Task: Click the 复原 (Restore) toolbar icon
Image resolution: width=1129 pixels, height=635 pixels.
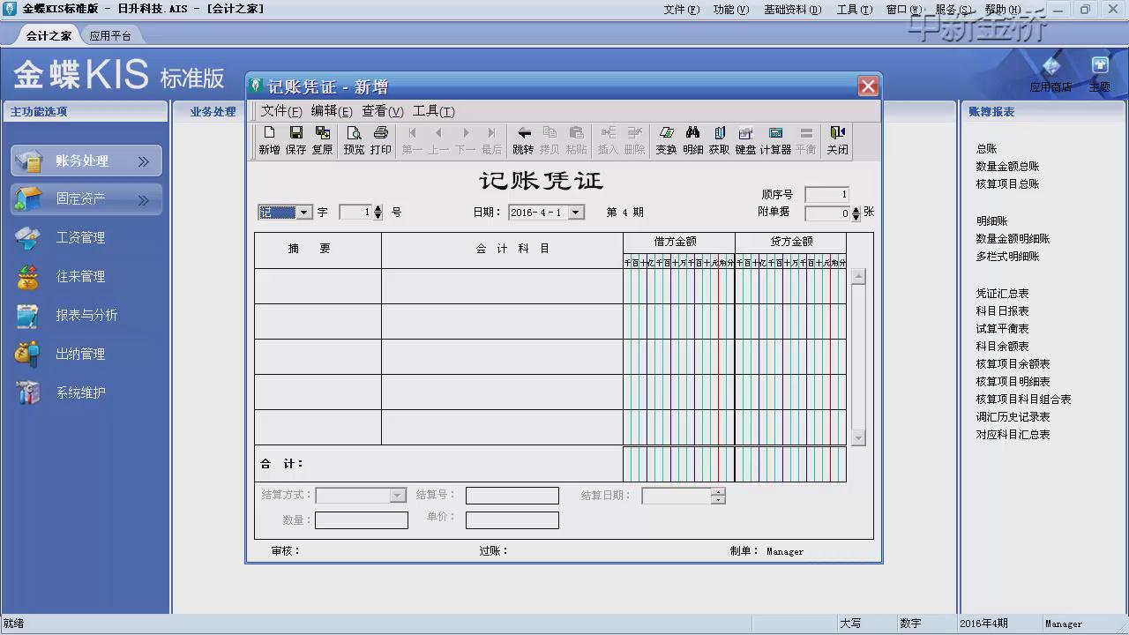Action: [323, 140]
